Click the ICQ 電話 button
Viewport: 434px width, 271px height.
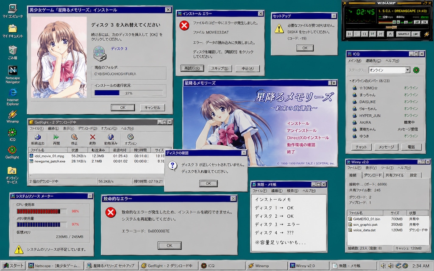click(411, 147)
